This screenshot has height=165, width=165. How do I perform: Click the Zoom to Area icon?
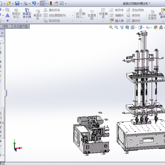coord(116,27)
